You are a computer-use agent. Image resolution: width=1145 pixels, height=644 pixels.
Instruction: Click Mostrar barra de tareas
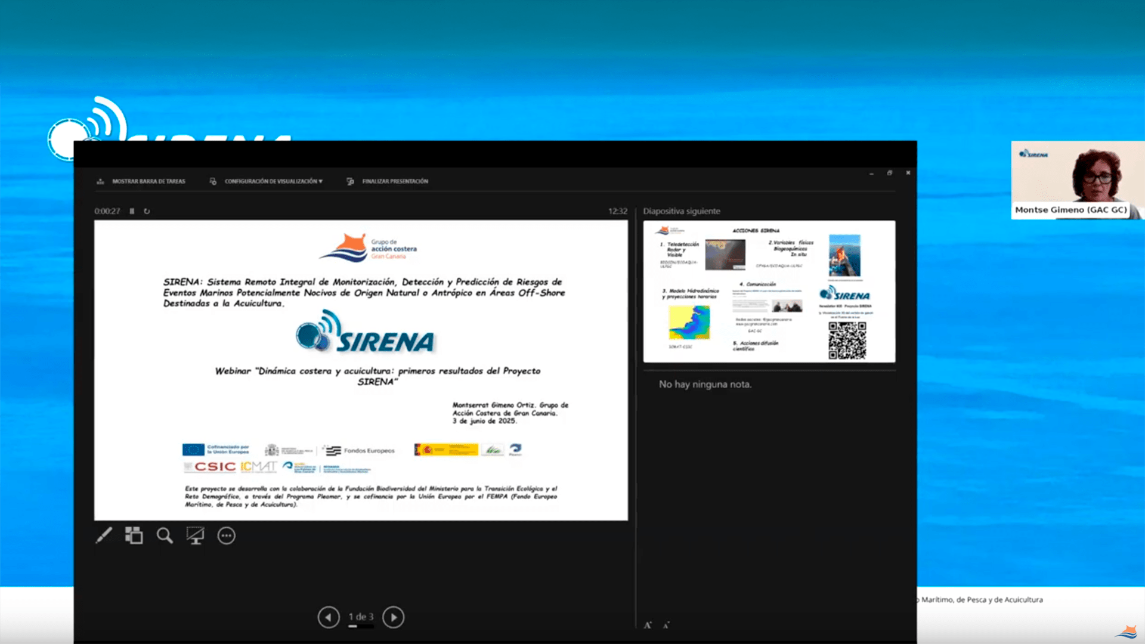[148, 181]
